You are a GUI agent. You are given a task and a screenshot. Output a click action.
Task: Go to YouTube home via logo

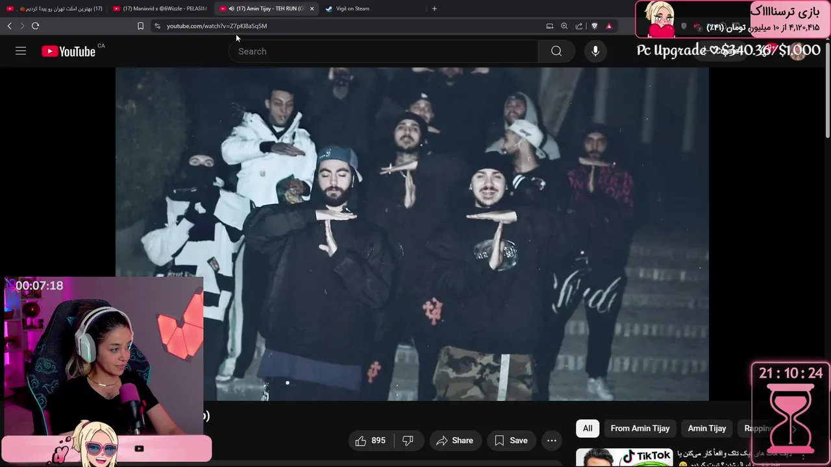[x=69, y=51]
